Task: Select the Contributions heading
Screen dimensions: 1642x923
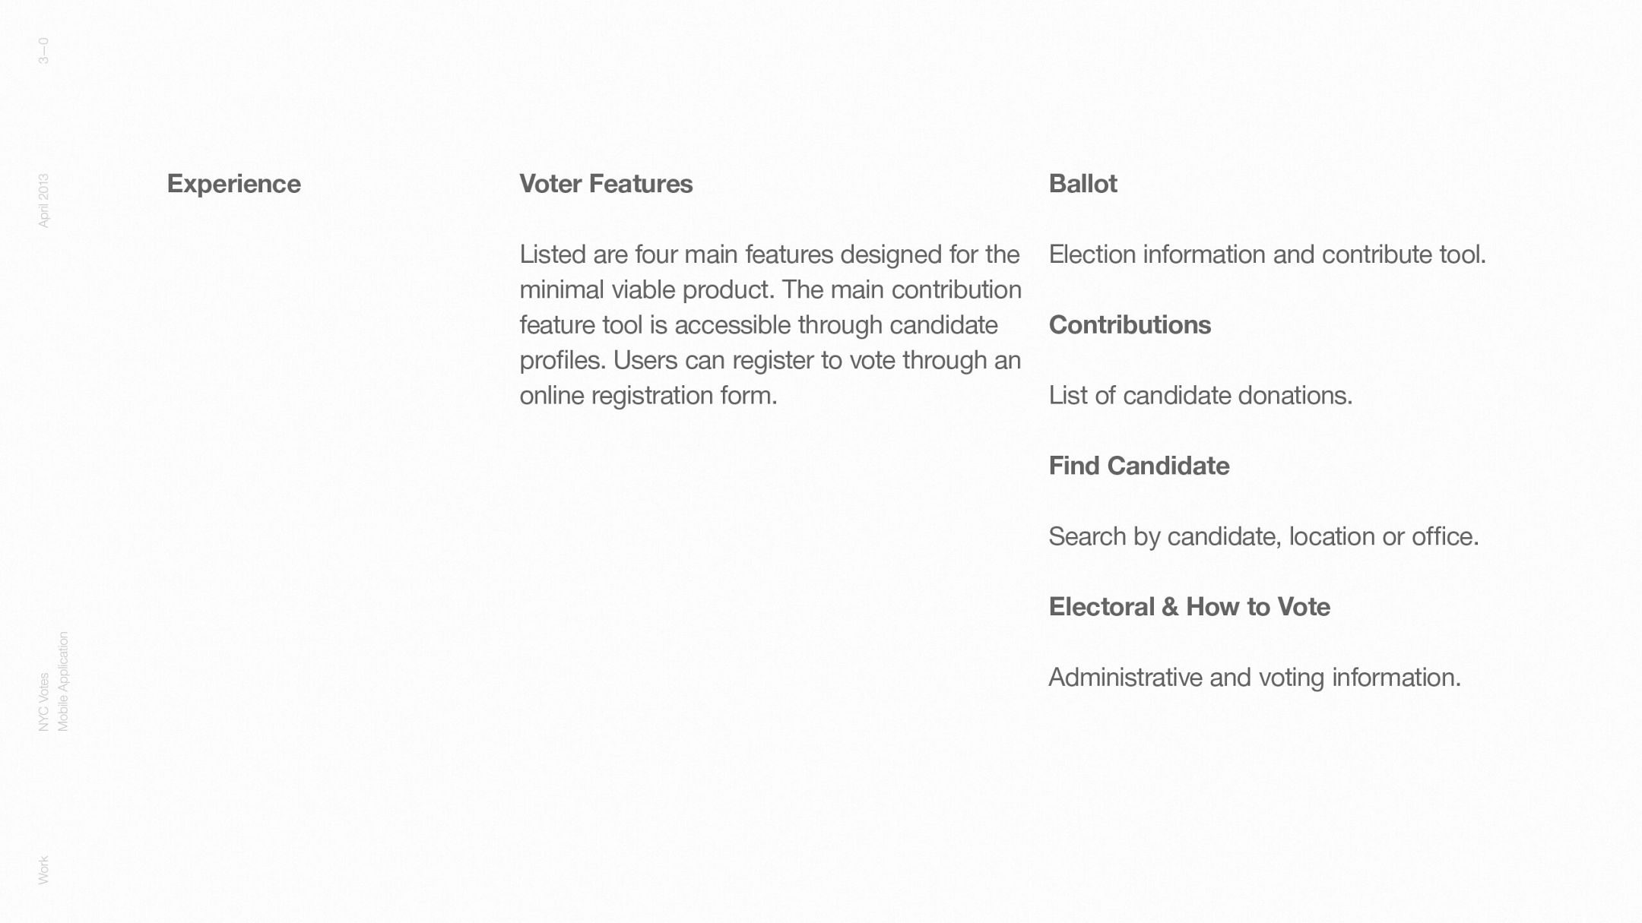Action: [x=1129, y=325]
